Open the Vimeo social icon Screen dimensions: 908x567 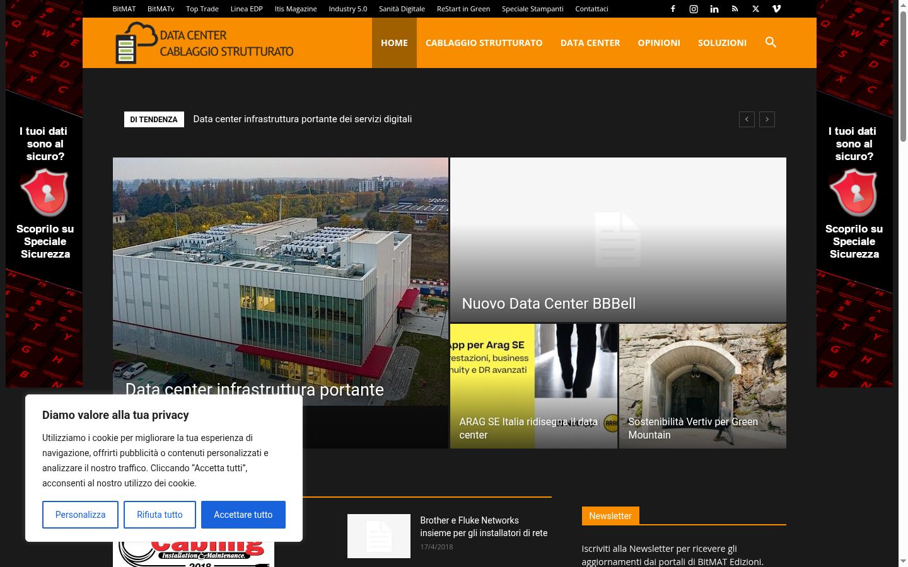tap(776, 9)
